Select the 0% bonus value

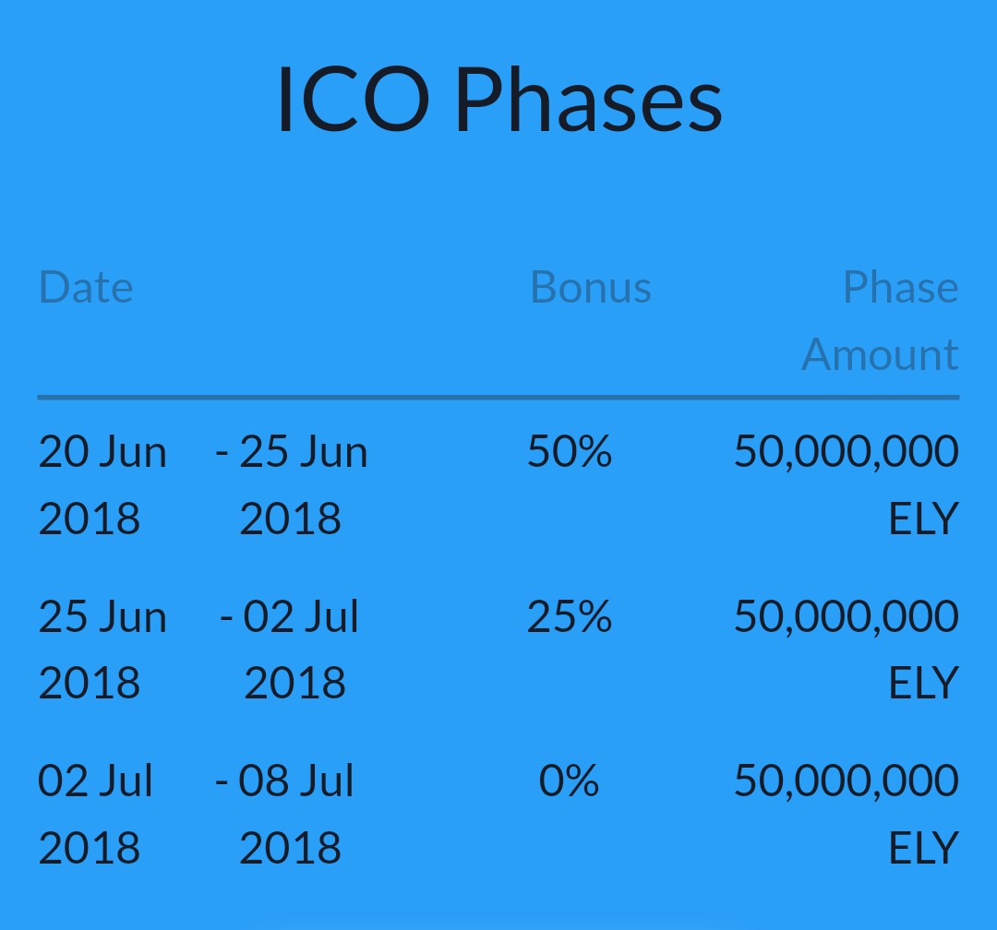point(569,781)
